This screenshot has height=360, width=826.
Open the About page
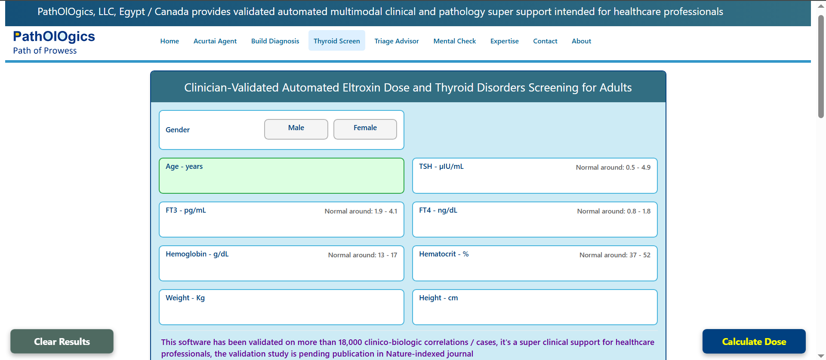[581, 41]
